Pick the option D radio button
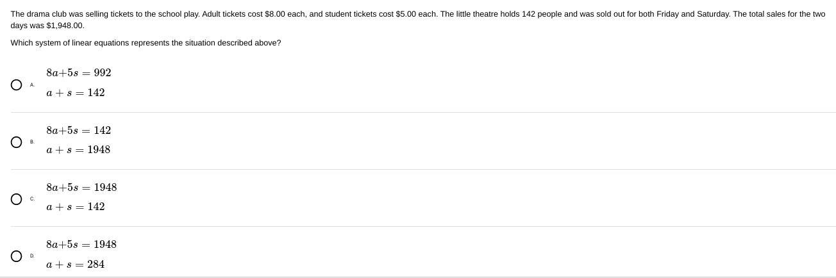 tap(17, 256)
